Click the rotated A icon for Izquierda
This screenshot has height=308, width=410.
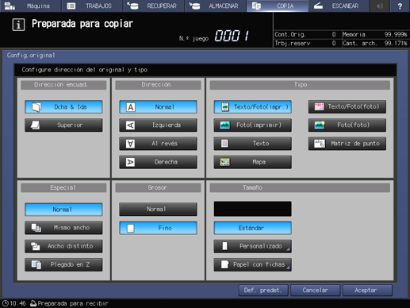130,125
